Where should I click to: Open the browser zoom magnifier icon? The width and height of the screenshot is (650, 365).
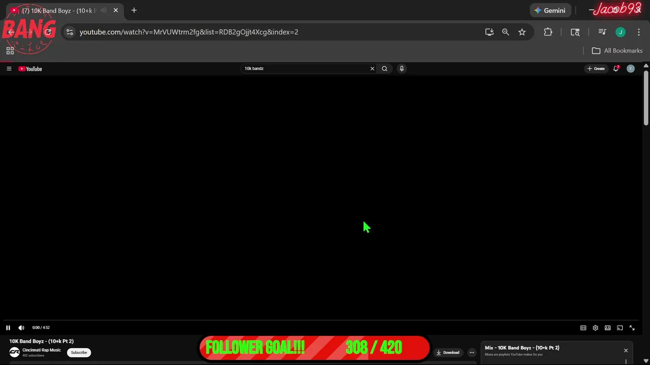click(x=506, y=32)
